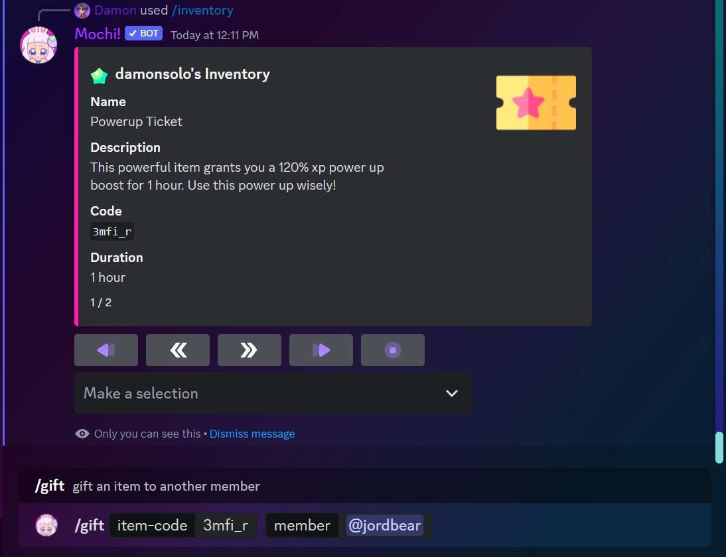Click the /inventory command link
This screenshot has height=557, width=726.
tap(202, 10)
